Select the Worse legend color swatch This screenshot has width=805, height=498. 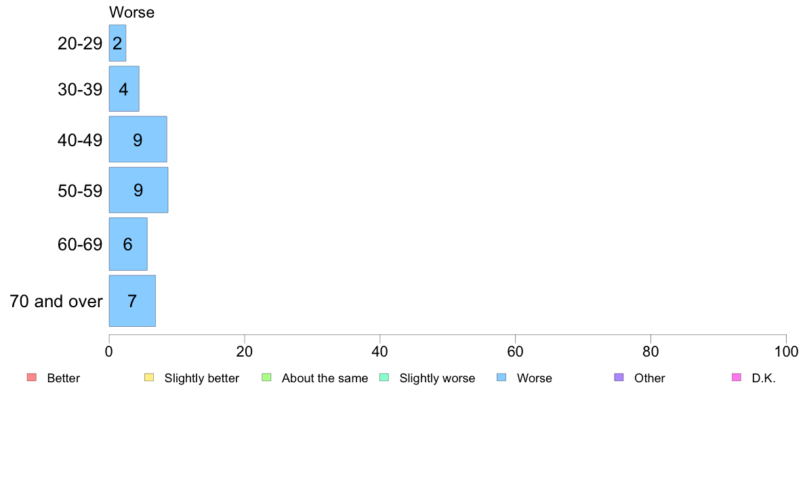(501, 378)
